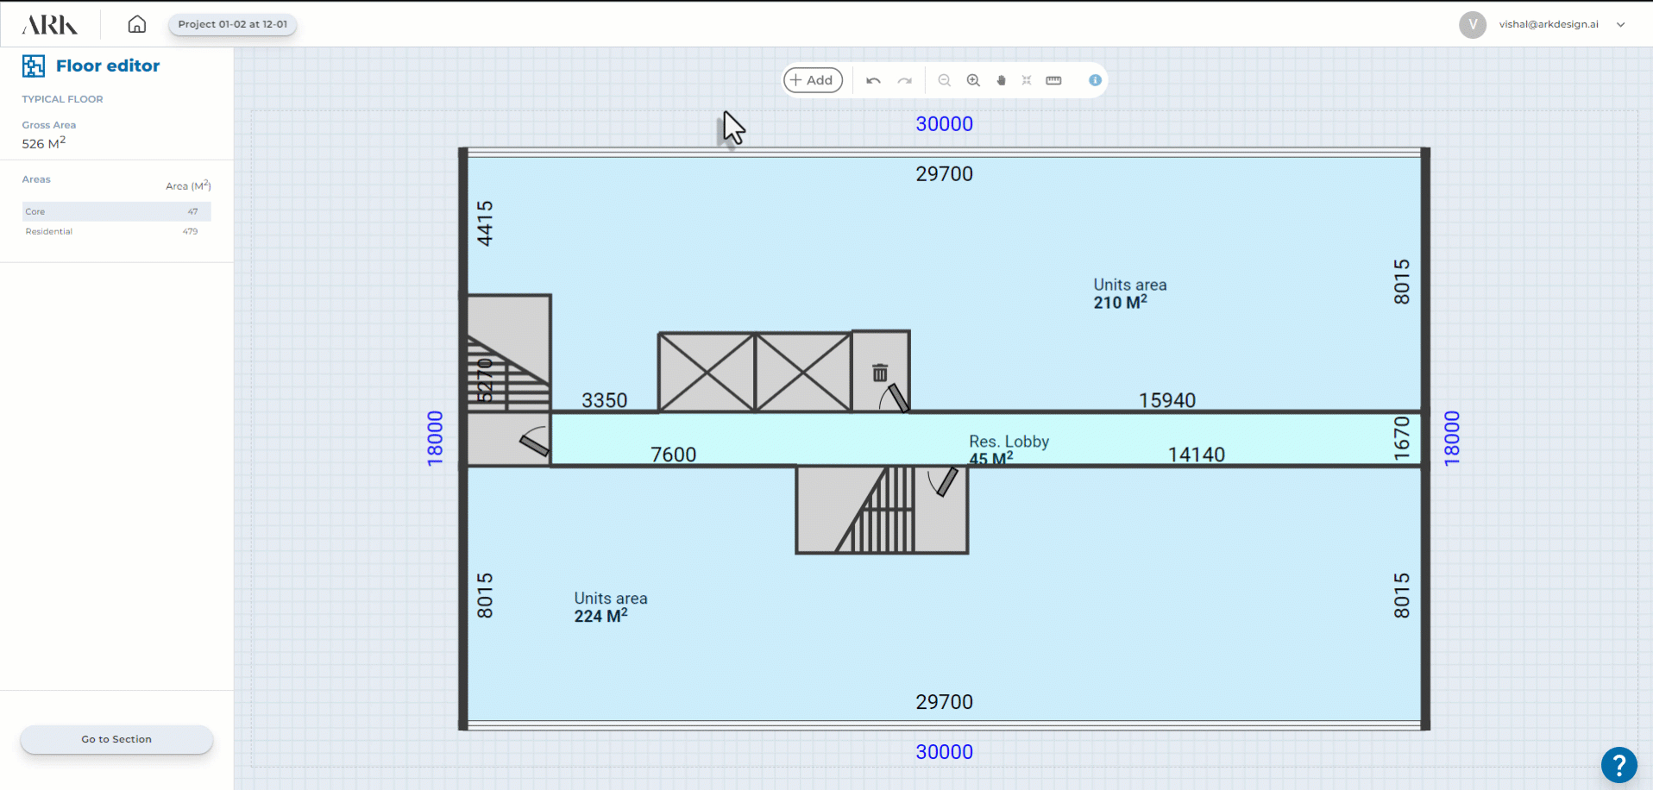This screenshot has height=790, width=1653.
Task: Click the undo arrow in toolbar
Action: click(x=873, y=80)
